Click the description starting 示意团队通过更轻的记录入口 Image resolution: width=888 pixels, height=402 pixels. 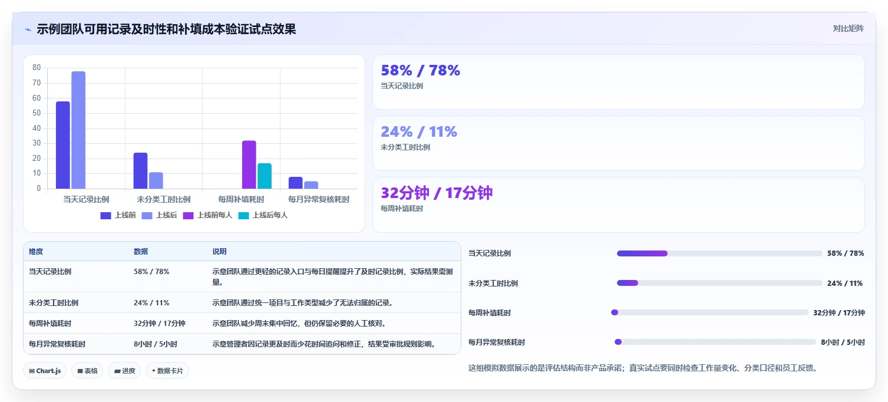click(332, 277)
